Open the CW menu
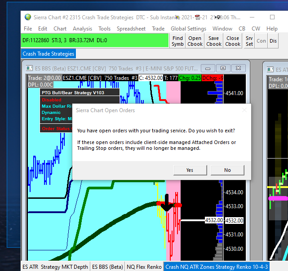 [256, 29]
